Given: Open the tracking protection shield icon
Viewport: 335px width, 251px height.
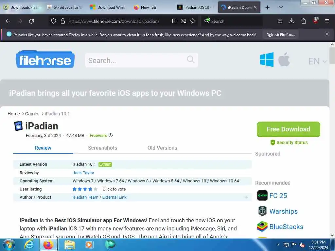Looking at the screenshot, I should (x=54, y=21).
